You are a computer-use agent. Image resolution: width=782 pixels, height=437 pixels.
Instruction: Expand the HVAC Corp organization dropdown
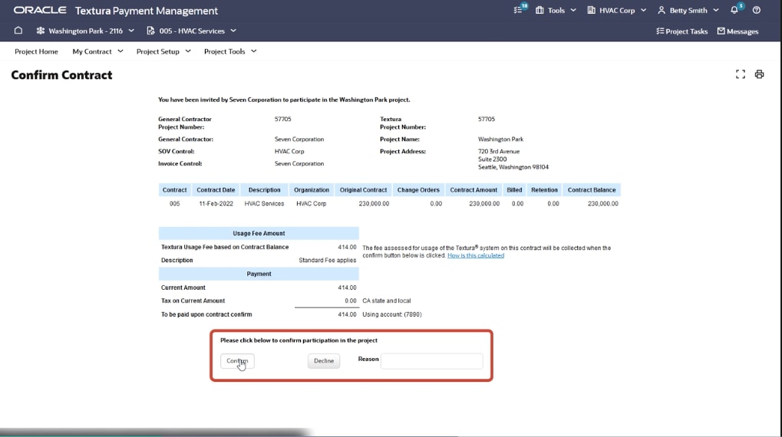(x=616, y=11)
